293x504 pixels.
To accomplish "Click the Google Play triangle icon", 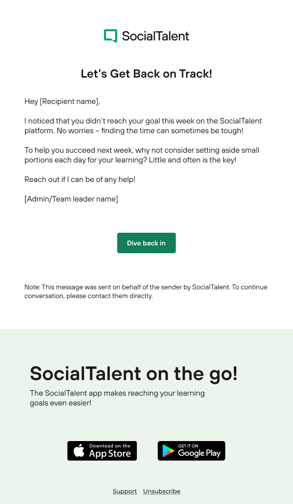I will [168, 451].
